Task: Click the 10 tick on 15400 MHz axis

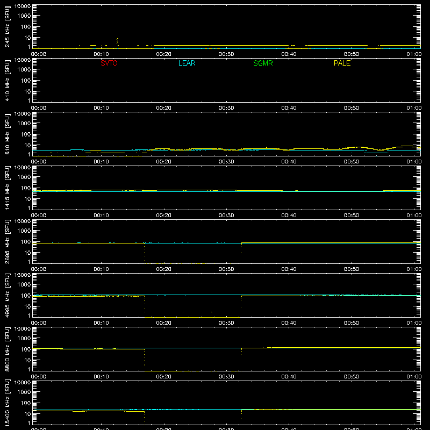Action: 27,414
